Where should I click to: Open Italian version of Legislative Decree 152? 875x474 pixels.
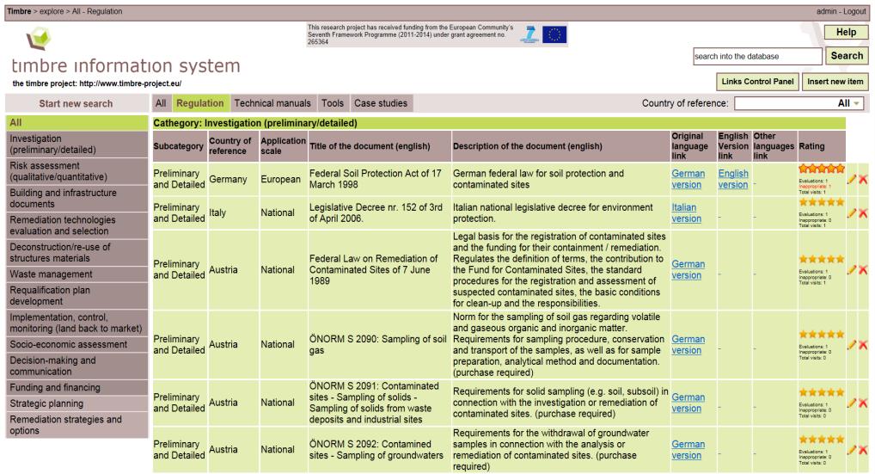coord(687,213)
